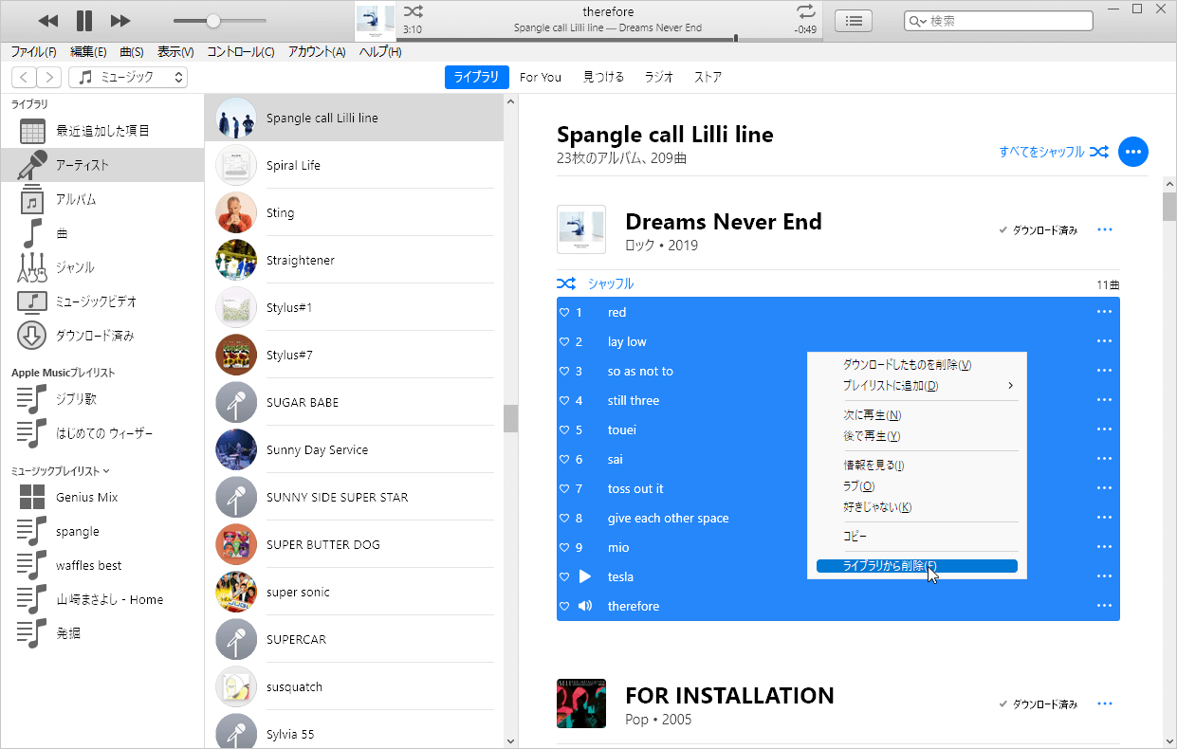The height and width of the screenshot is (749, 1177).
Task: Select artist Straightener
Action: coord(354,260)
